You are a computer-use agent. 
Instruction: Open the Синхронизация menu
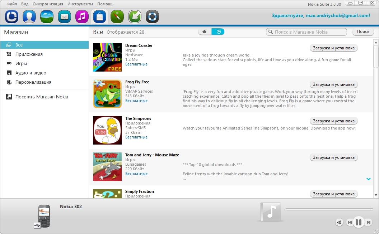click(48, 4)
